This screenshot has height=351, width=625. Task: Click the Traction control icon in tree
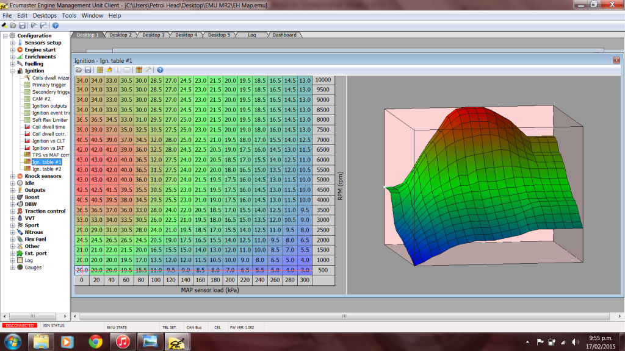click(x=20, y=211)
